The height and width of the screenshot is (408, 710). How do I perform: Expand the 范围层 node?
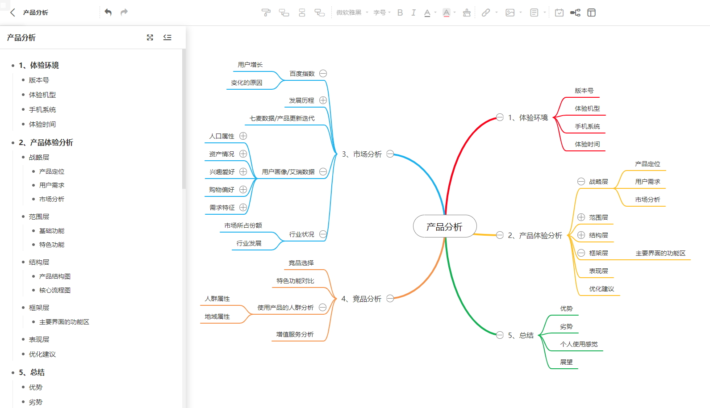581,217
